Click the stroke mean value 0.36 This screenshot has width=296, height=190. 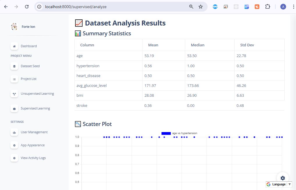coord(148,105)
